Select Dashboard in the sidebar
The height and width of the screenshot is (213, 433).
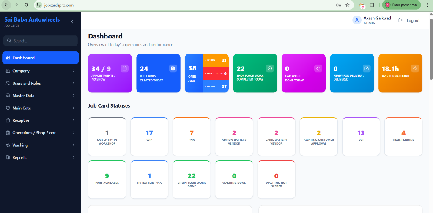pyautogui.click(x=40, y=58)
